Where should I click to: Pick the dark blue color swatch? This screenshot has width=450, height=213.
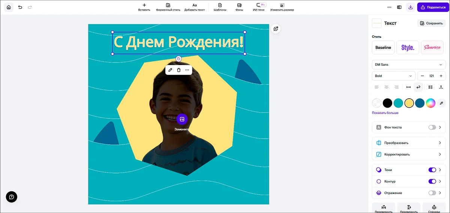[x=420, y=103]
